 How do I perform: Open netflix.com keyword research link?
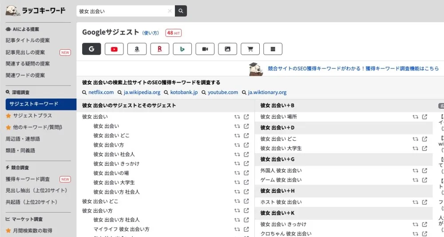[101, 92]
